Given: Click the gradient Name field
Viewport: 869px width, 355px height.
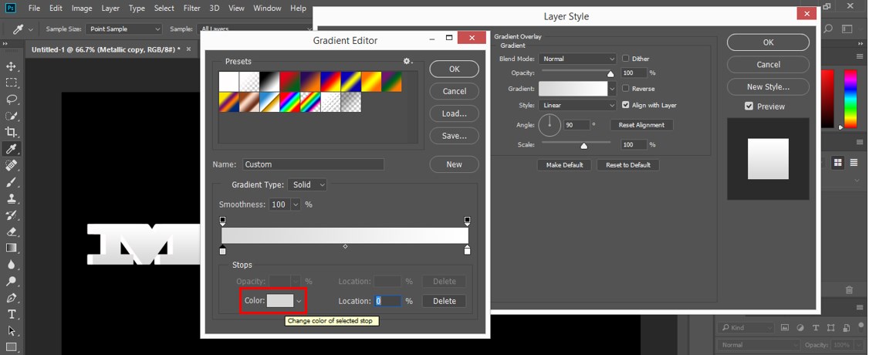Looking at the screenshot, I should click(313, 164).
